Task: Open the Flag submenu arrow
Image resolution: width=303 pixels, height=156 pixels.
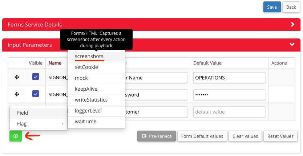Action: tap(62, 124)
